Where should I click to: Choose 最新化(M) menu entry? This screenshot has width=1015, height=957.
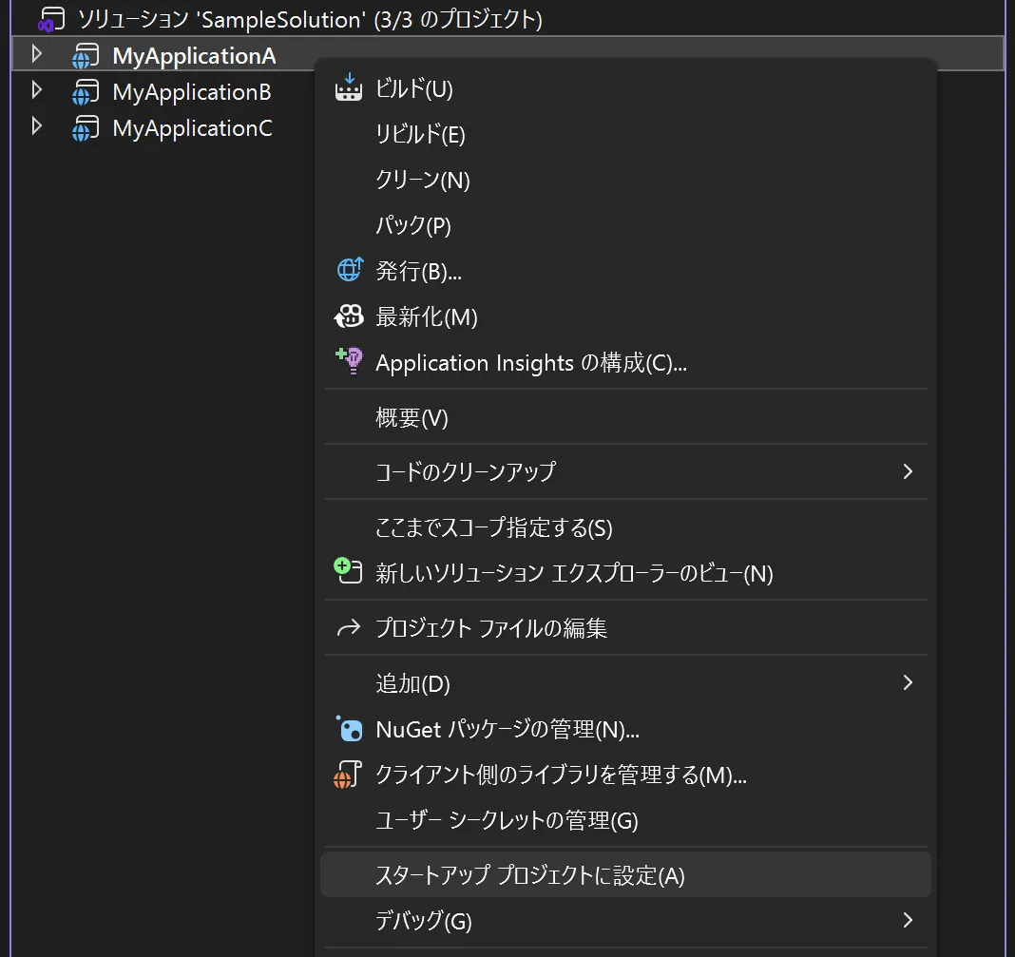(625, 317)
